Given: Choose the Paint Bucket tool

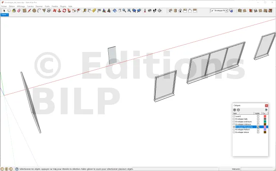Looking at the screenshot, I should click(14, 10).
